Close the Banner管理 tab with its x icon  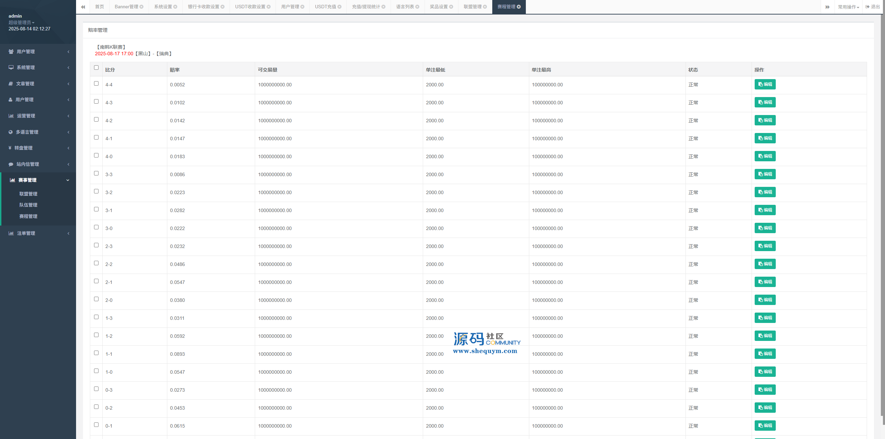tap(142, 7)
